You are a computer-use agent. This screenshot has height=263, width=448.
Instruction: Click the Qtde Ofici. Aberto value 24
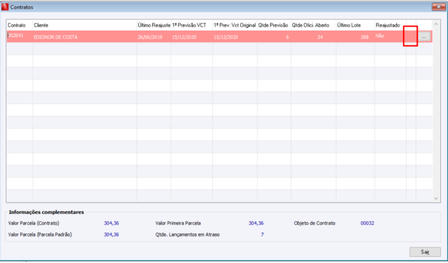(320, 37)
